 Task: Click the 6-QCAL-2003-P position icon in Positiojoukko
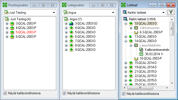pyautogui.click(x=12, y=37)
